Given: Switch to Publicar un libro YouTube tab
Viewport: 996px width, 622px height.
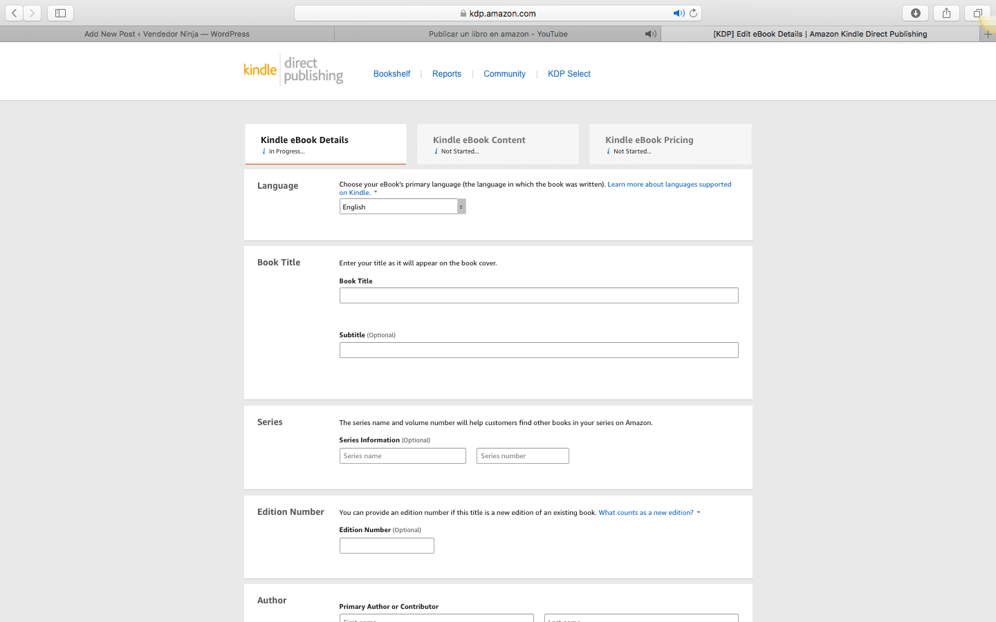Looking at the screenshot, I should (x=498, y=34).
